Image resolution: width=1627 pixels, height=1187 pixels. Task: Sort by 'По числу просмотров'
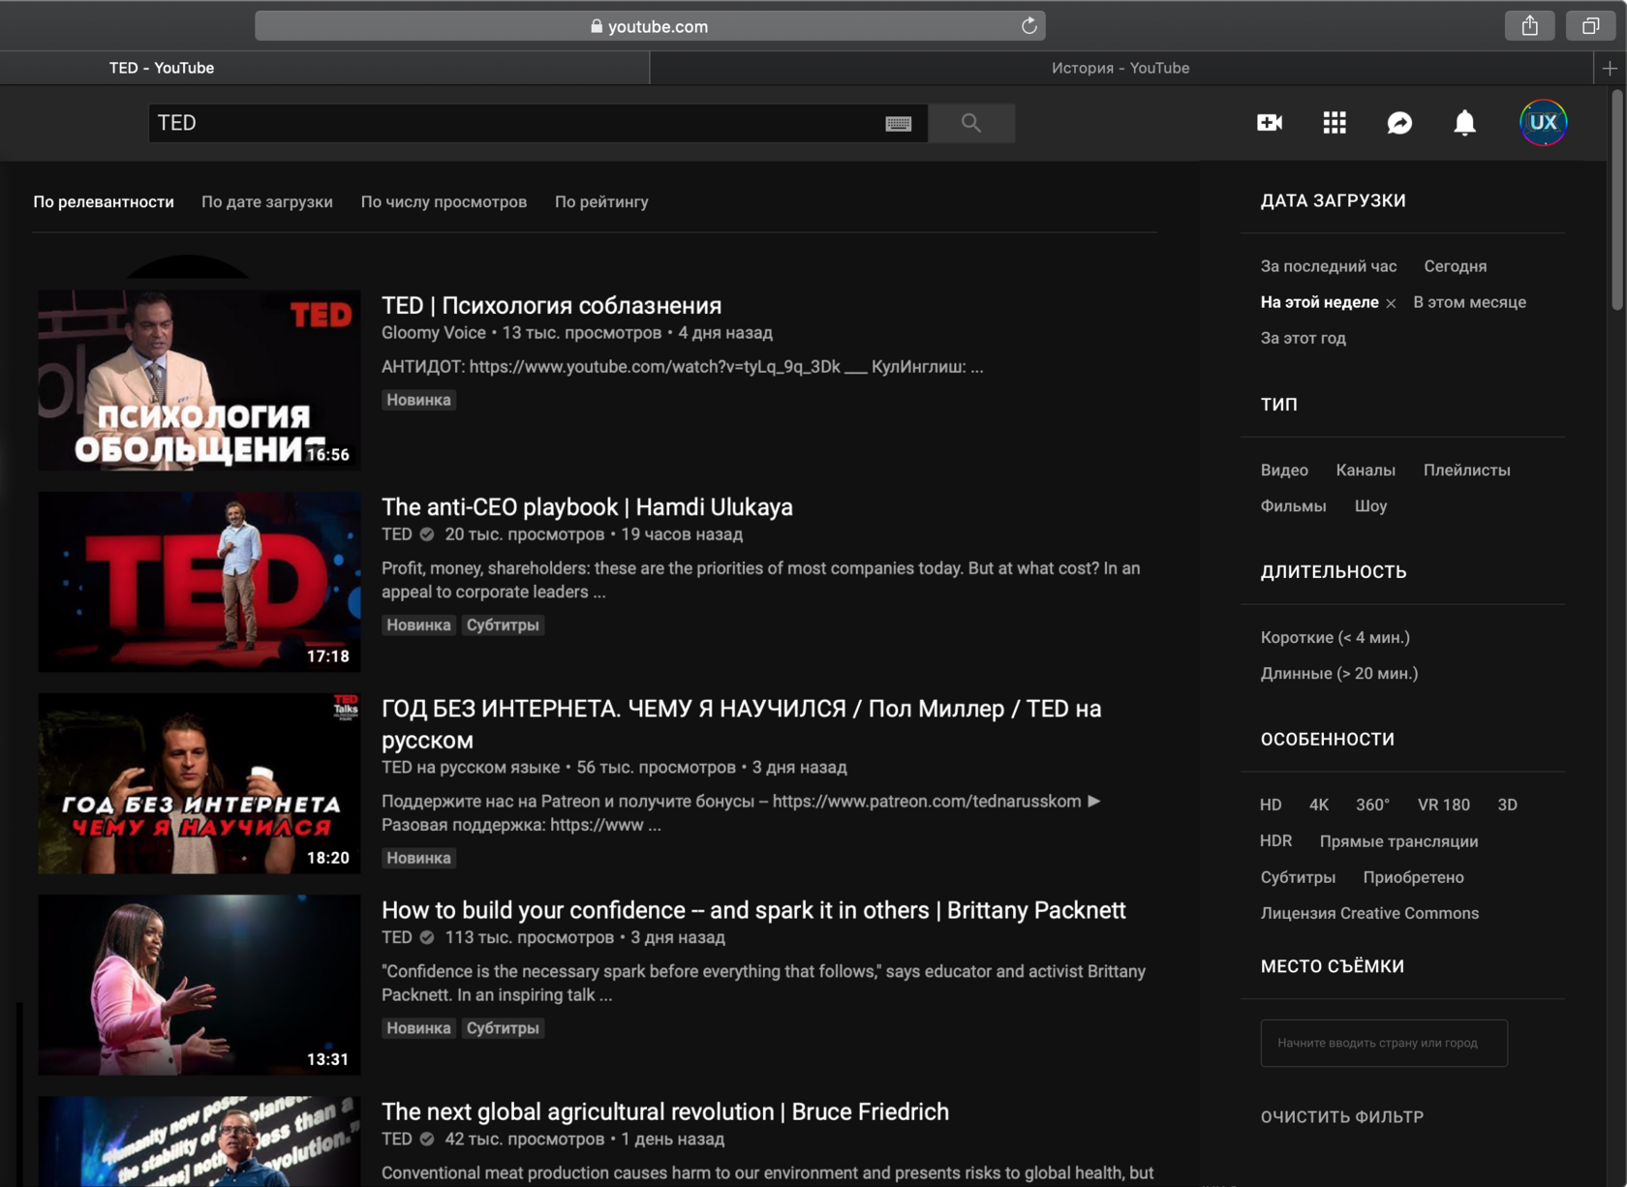444,201
